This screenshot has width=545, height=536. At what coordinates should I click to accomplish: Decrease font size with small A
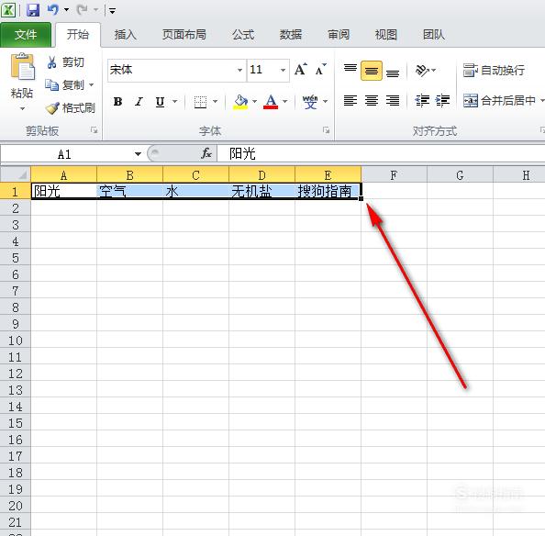click(x=320, y=69)
